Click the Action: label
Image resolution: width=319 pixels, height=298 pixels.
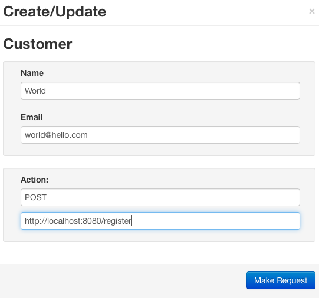(x=34, y=180)
